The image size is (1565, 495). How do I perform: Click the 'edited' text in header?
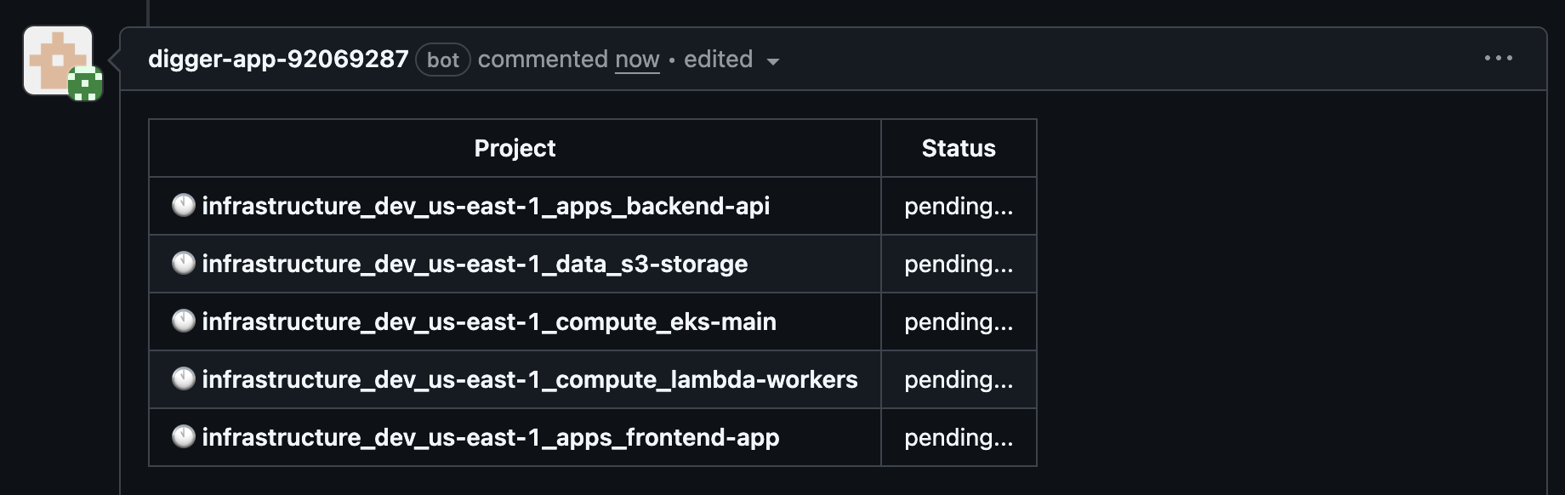point(718,59)
